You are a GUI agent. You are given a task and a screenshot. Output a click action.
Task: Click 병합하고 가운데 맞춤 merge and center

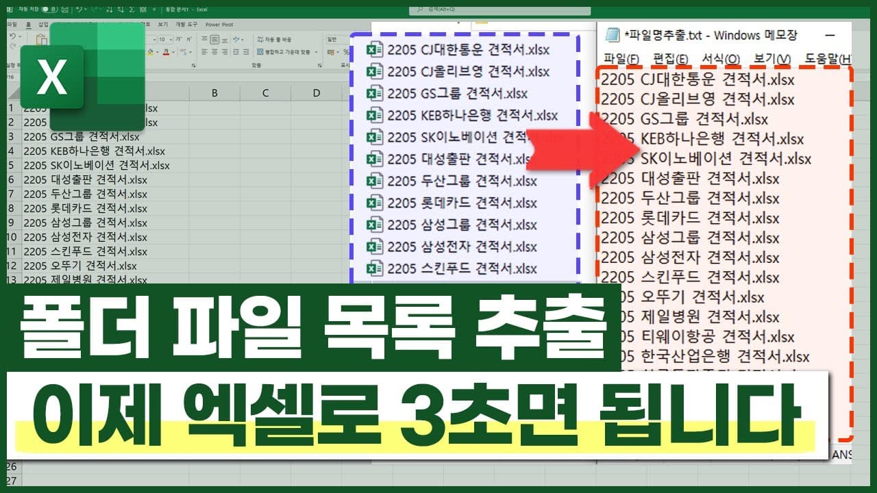[283, 52]
